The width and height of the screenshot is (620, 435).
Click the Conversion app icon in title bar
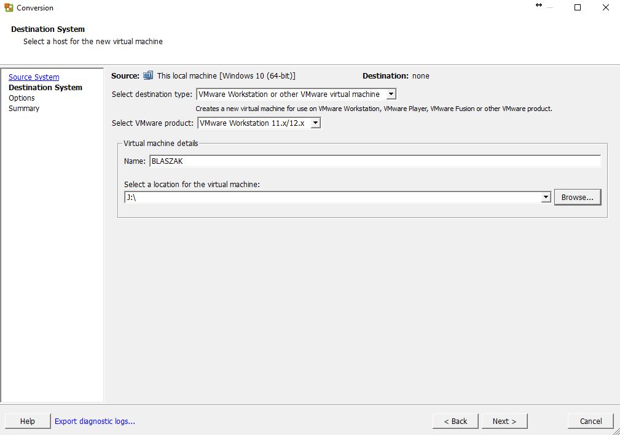coord(9,7)
